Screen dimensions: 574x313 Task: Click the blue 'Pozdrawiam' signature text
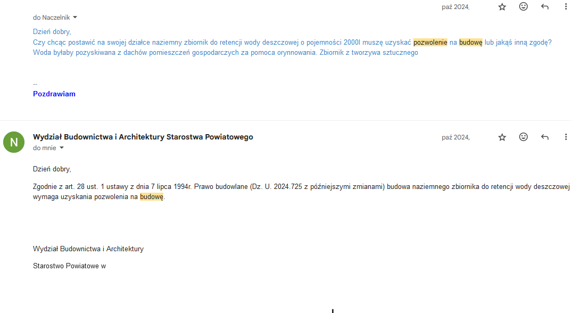click(54, 94)
